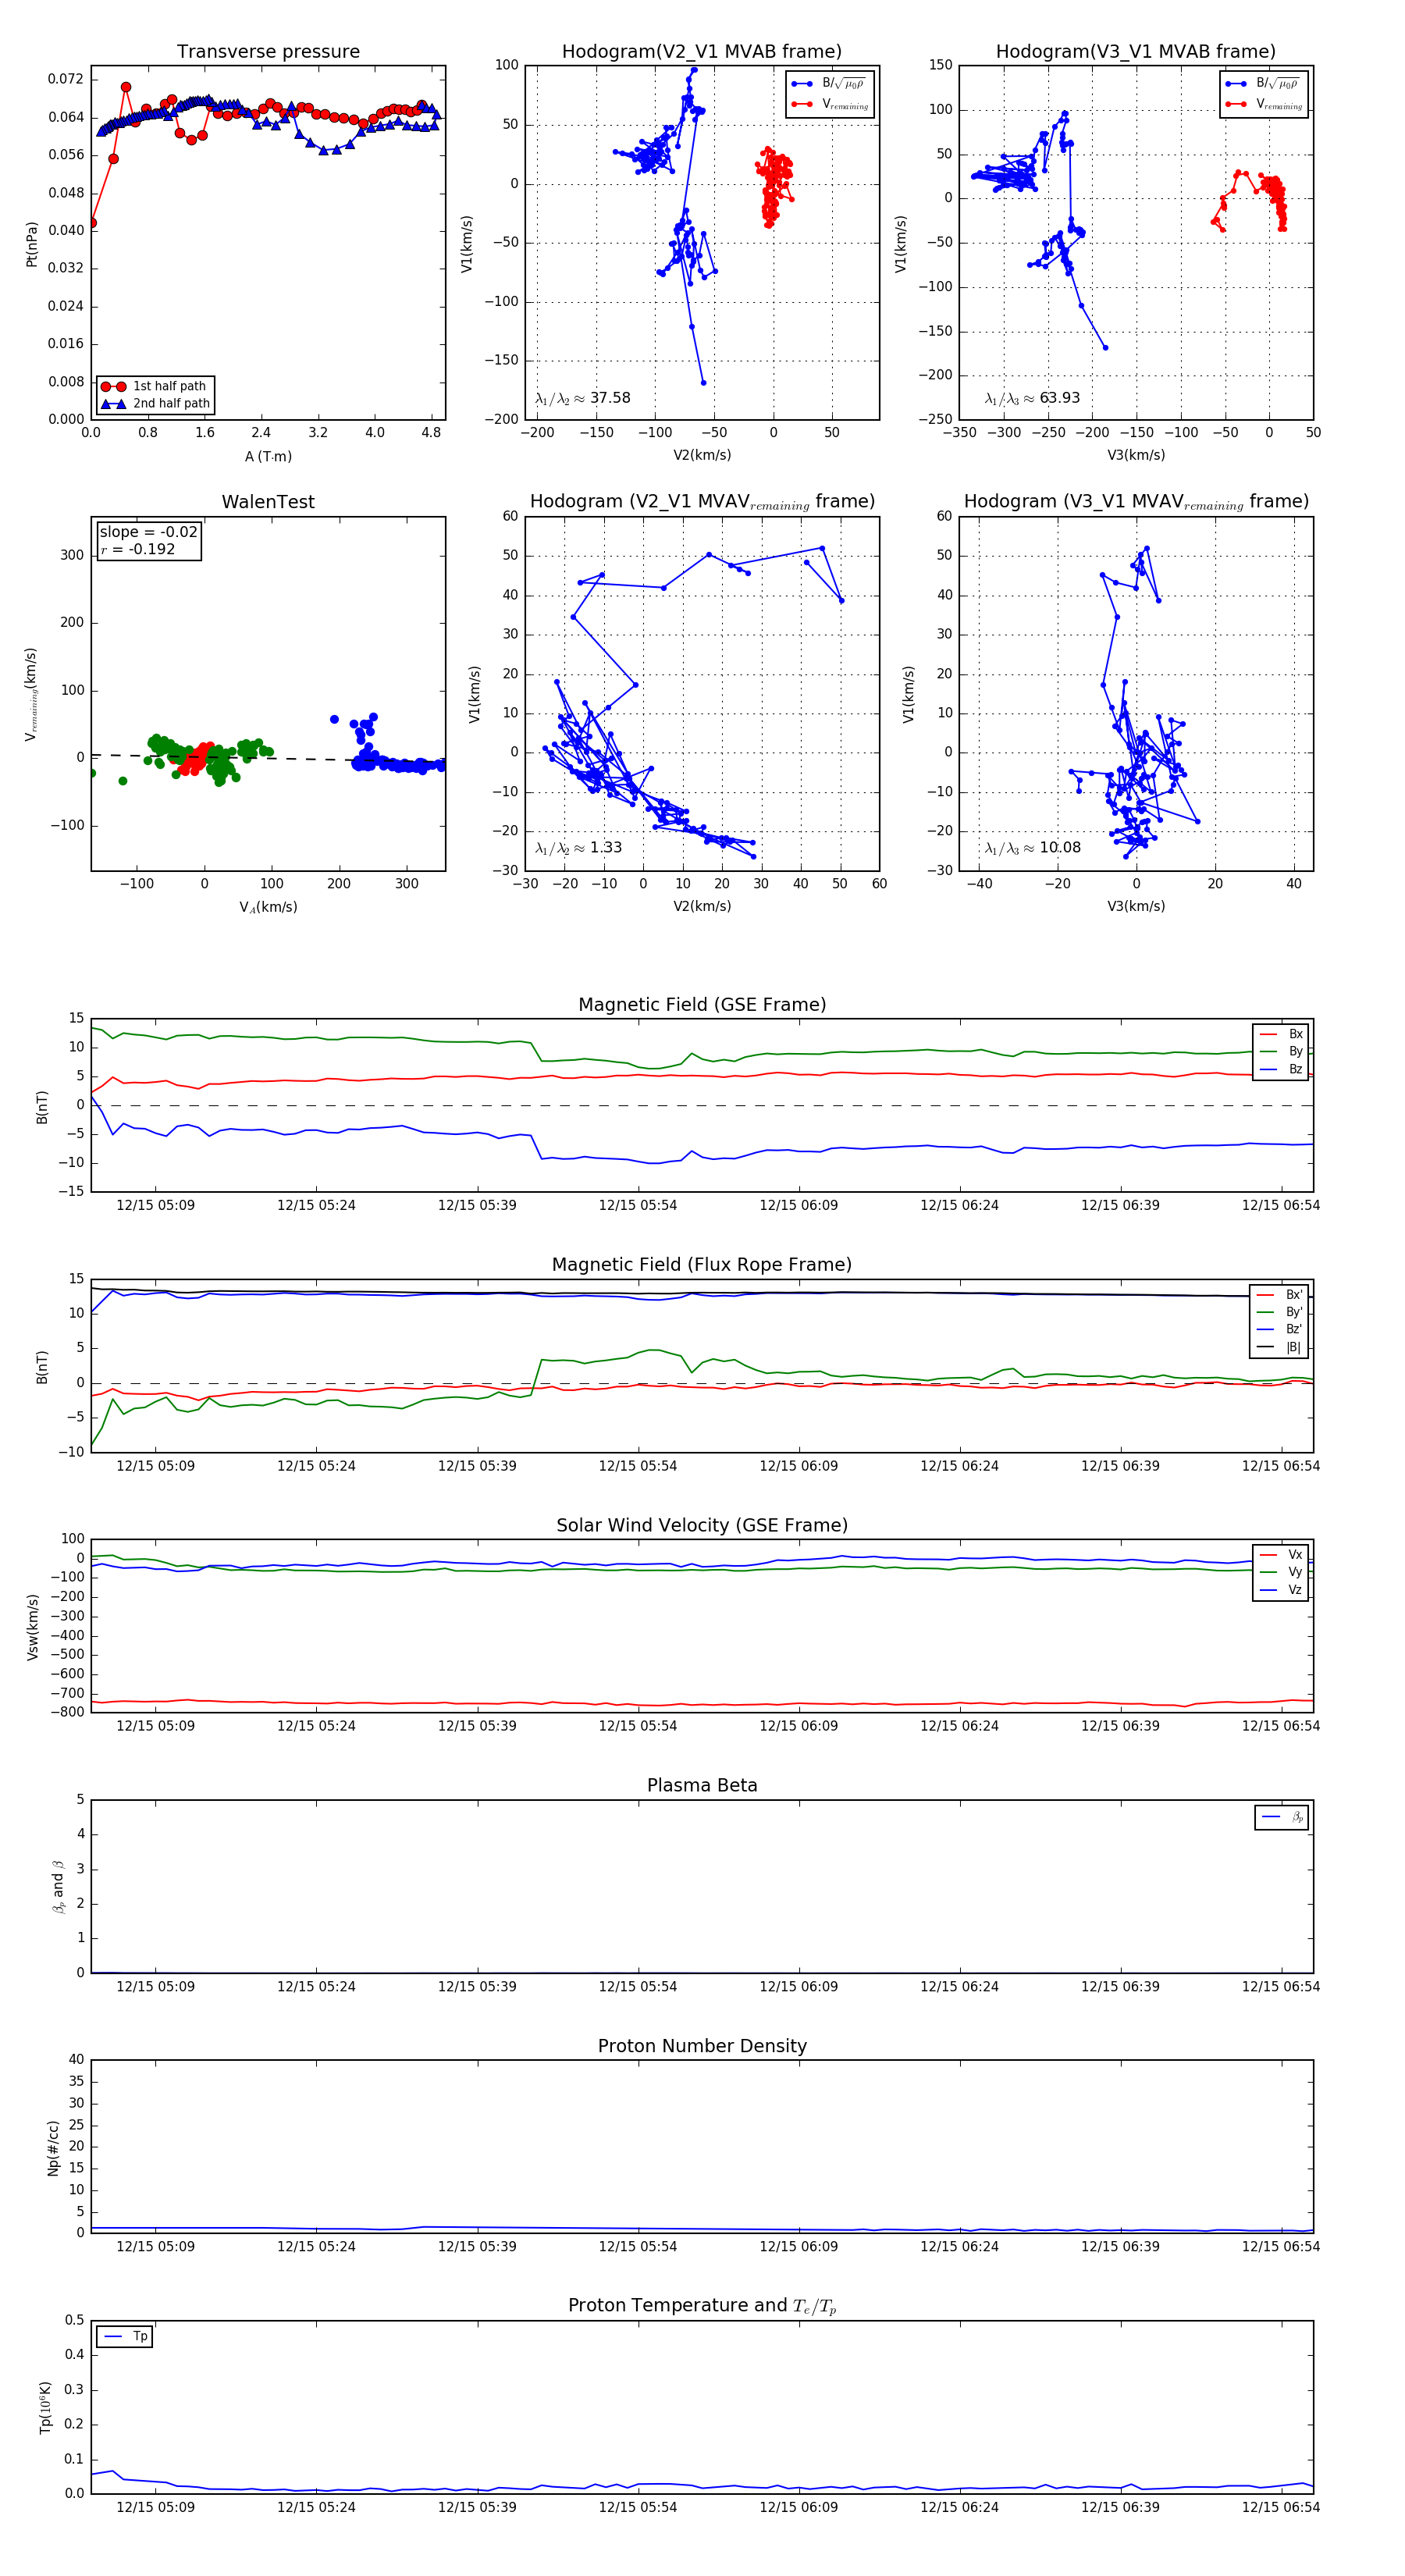
Task: Click the 'Bz' legend entry in GSE plot
Action: pos(1281,1069)
